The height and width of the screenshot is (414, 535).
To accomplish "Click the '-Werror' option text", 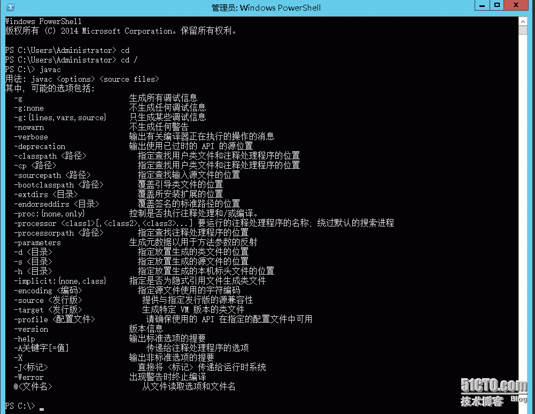I will 29,377.
